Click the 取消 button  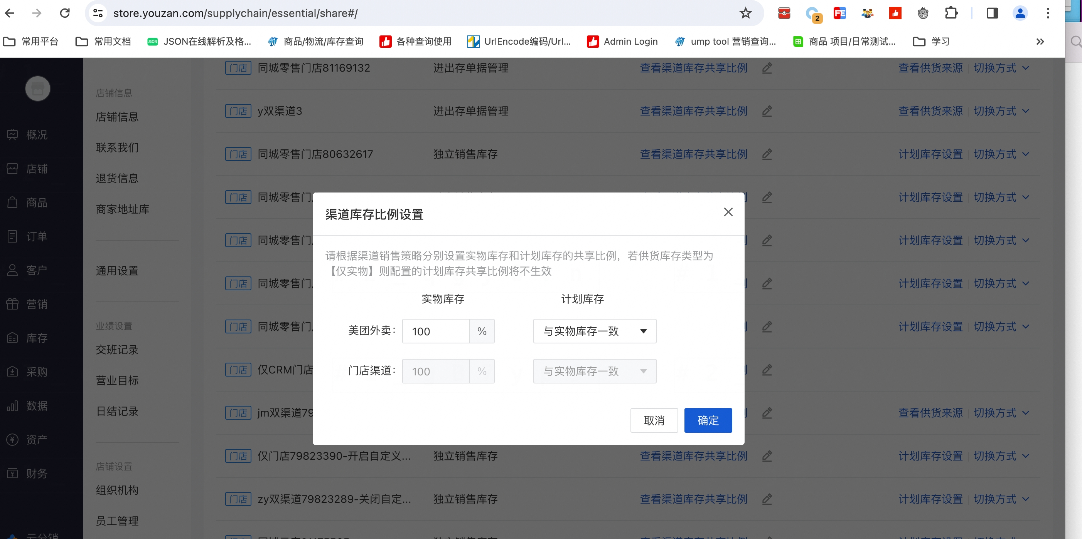[x=654, y=420]
